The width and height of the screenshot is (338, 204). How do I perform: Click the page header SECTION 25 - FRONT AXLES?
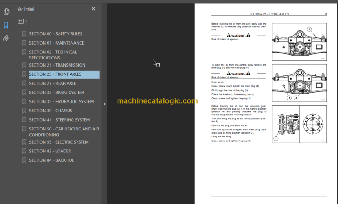pos(269,14)
